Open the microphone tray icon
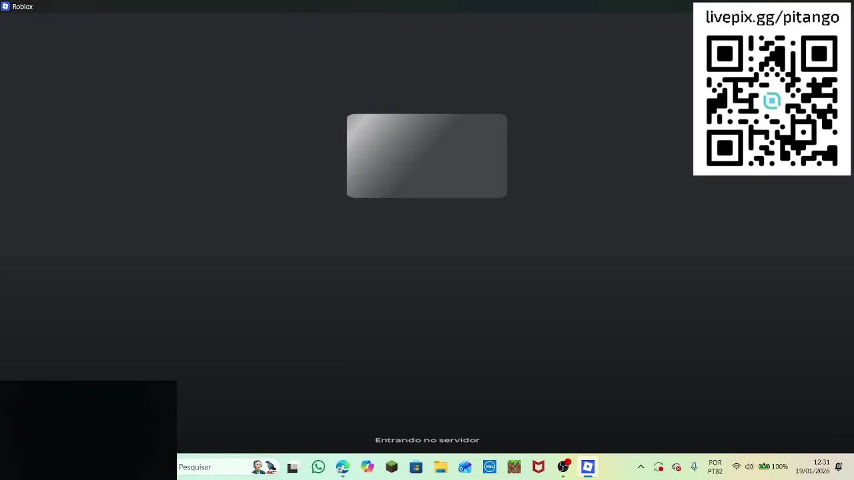Image resolution: width=854 pixels, height=480 pixels. click(x=695, y=467)
